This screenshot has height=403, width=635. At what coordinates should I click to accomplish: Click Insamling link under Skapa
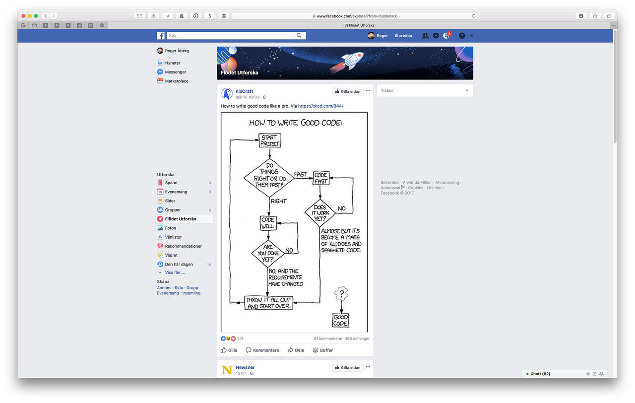191,293
